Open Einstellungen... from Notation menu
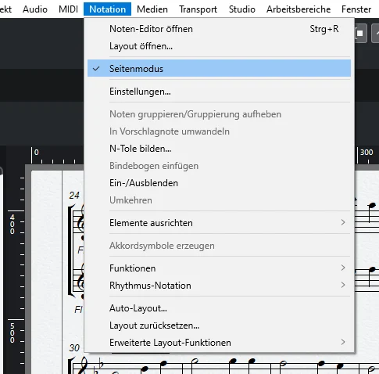379x374 pixels. 219,92
